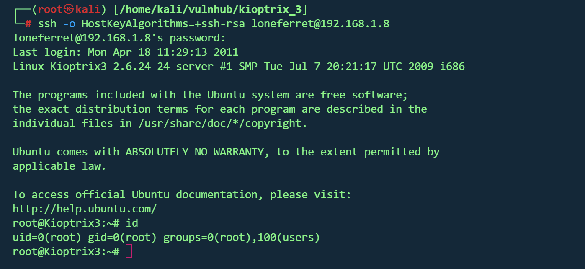This screenshot has height=269, width=585.
Task: Click the groups=0(root),100(users) output
Action: pos(242,238)
